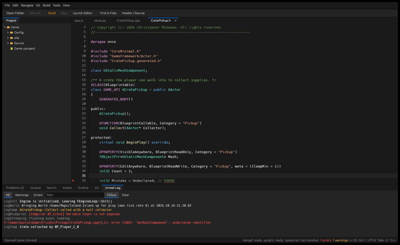Collapse the Game root folder
The image size is (400, 245).
[x=5, y=27]
